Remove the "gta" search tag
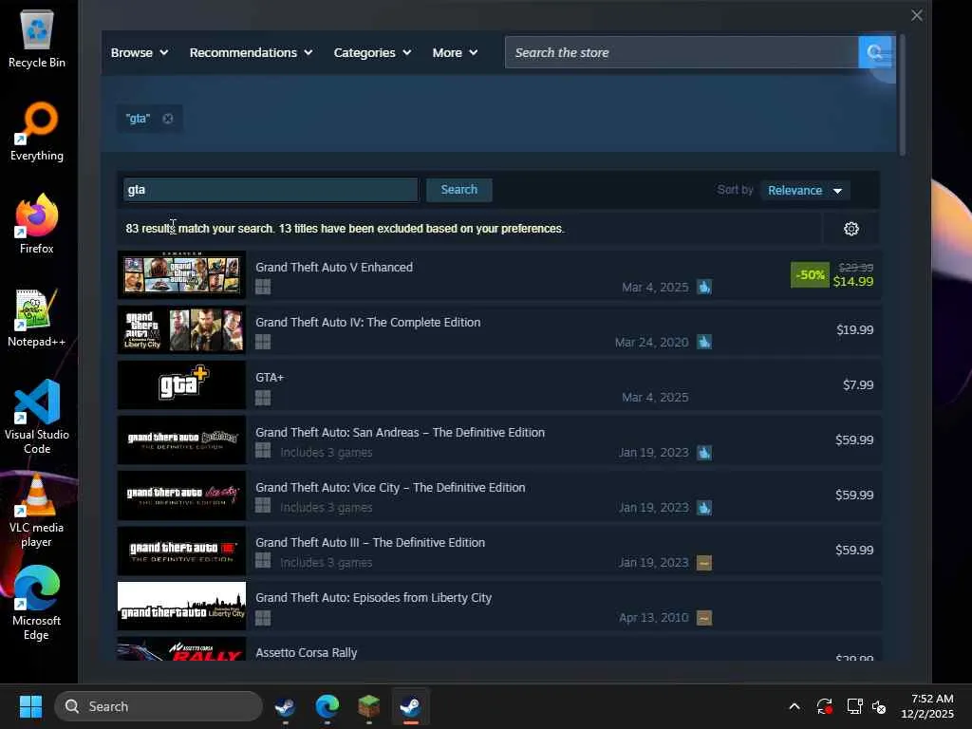This screenshot has width=972, height=729. click(x=167, y=119)
